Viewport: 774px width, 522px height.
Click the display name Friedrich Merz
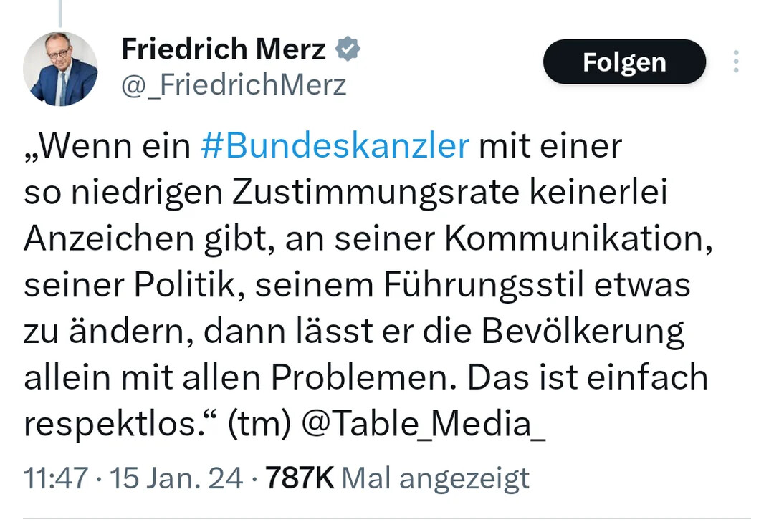pos(224,49)
